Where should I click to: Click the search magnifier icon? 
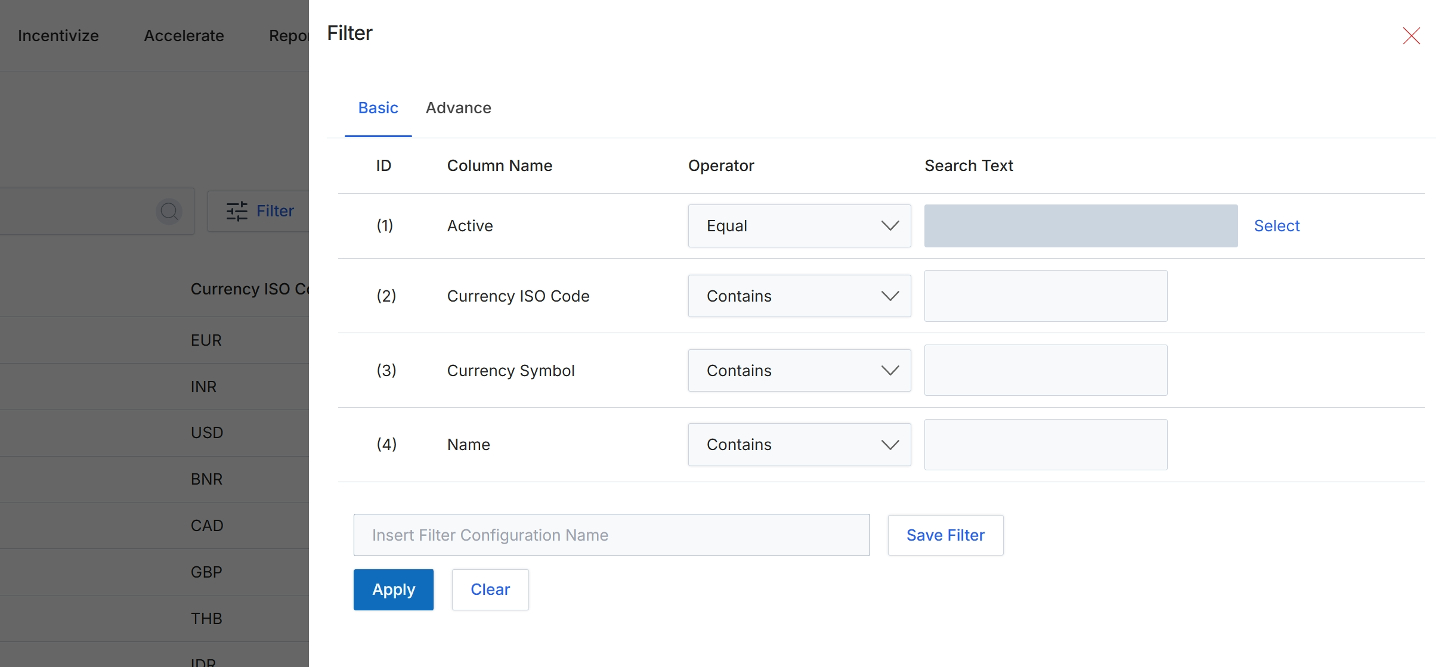click(169, 211)
